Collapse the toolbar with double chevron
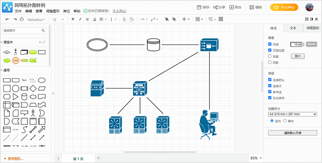The width and height of the screenshot is (322, 163). (x=316, y=19)
